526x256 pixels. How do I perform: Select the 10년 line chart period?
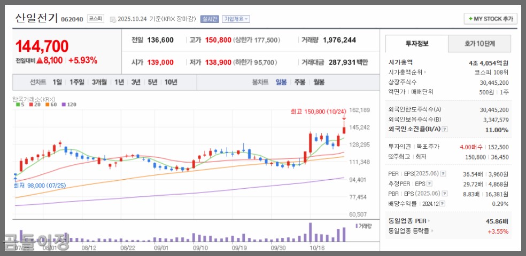pos(171,82)
